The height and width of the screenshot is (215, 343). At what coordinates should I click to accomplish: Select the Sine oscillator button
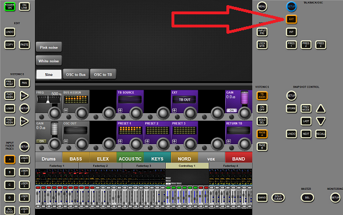(x=49, y=74)
